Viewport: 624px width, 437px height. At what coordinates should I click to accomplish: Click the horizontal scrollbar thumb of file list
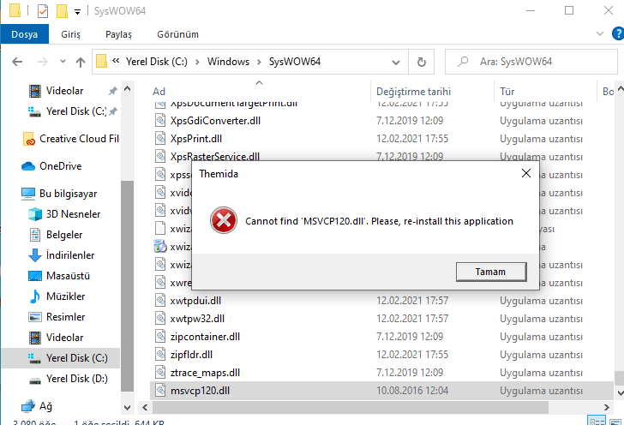(351, 407)
